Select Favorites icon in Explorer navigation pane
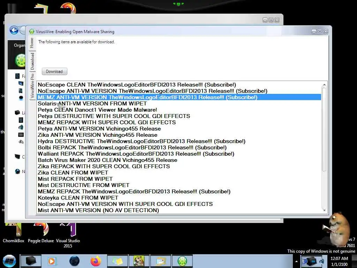The image size is (357, 268). tap(17, 76)
